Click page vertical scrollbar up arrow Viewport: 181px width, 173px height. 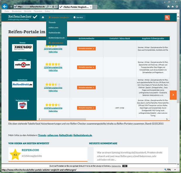(178, 17)
